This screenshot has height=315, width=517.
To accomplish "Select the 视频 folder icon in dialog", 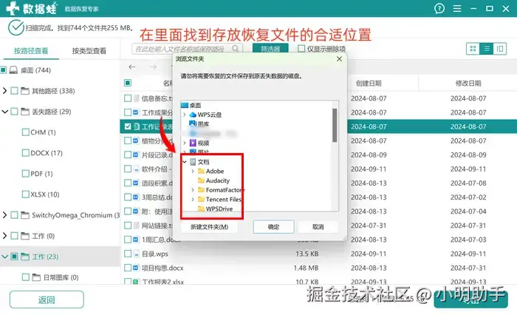I will (x=193, y=143).
